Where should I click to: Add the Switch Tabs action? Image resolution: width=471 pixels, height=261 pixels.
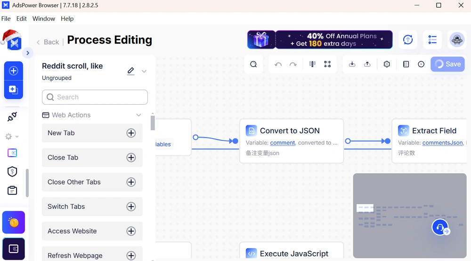[131, 207]
